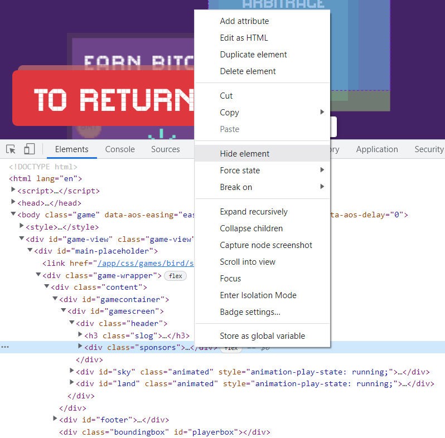The height and width of the screenshot is (438, 445).
Task: Open the Break on submenu arrow
Action: pyautogui.click(x=322, y=186)
